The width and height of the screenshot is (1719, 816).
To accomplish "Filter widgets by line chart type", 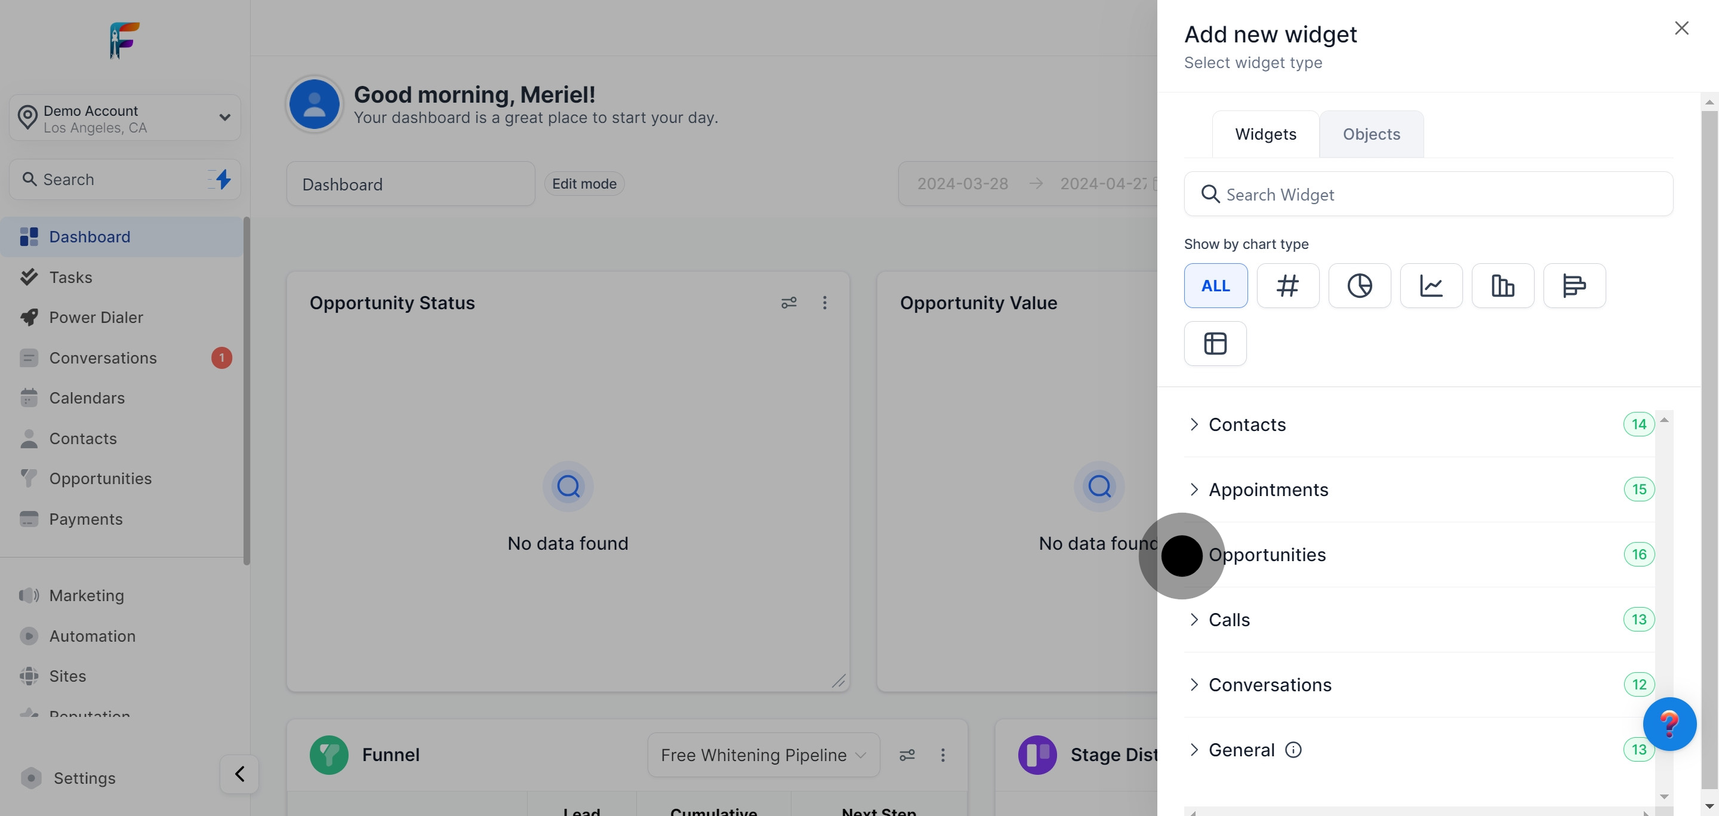I will click(x=1431, y=285).
